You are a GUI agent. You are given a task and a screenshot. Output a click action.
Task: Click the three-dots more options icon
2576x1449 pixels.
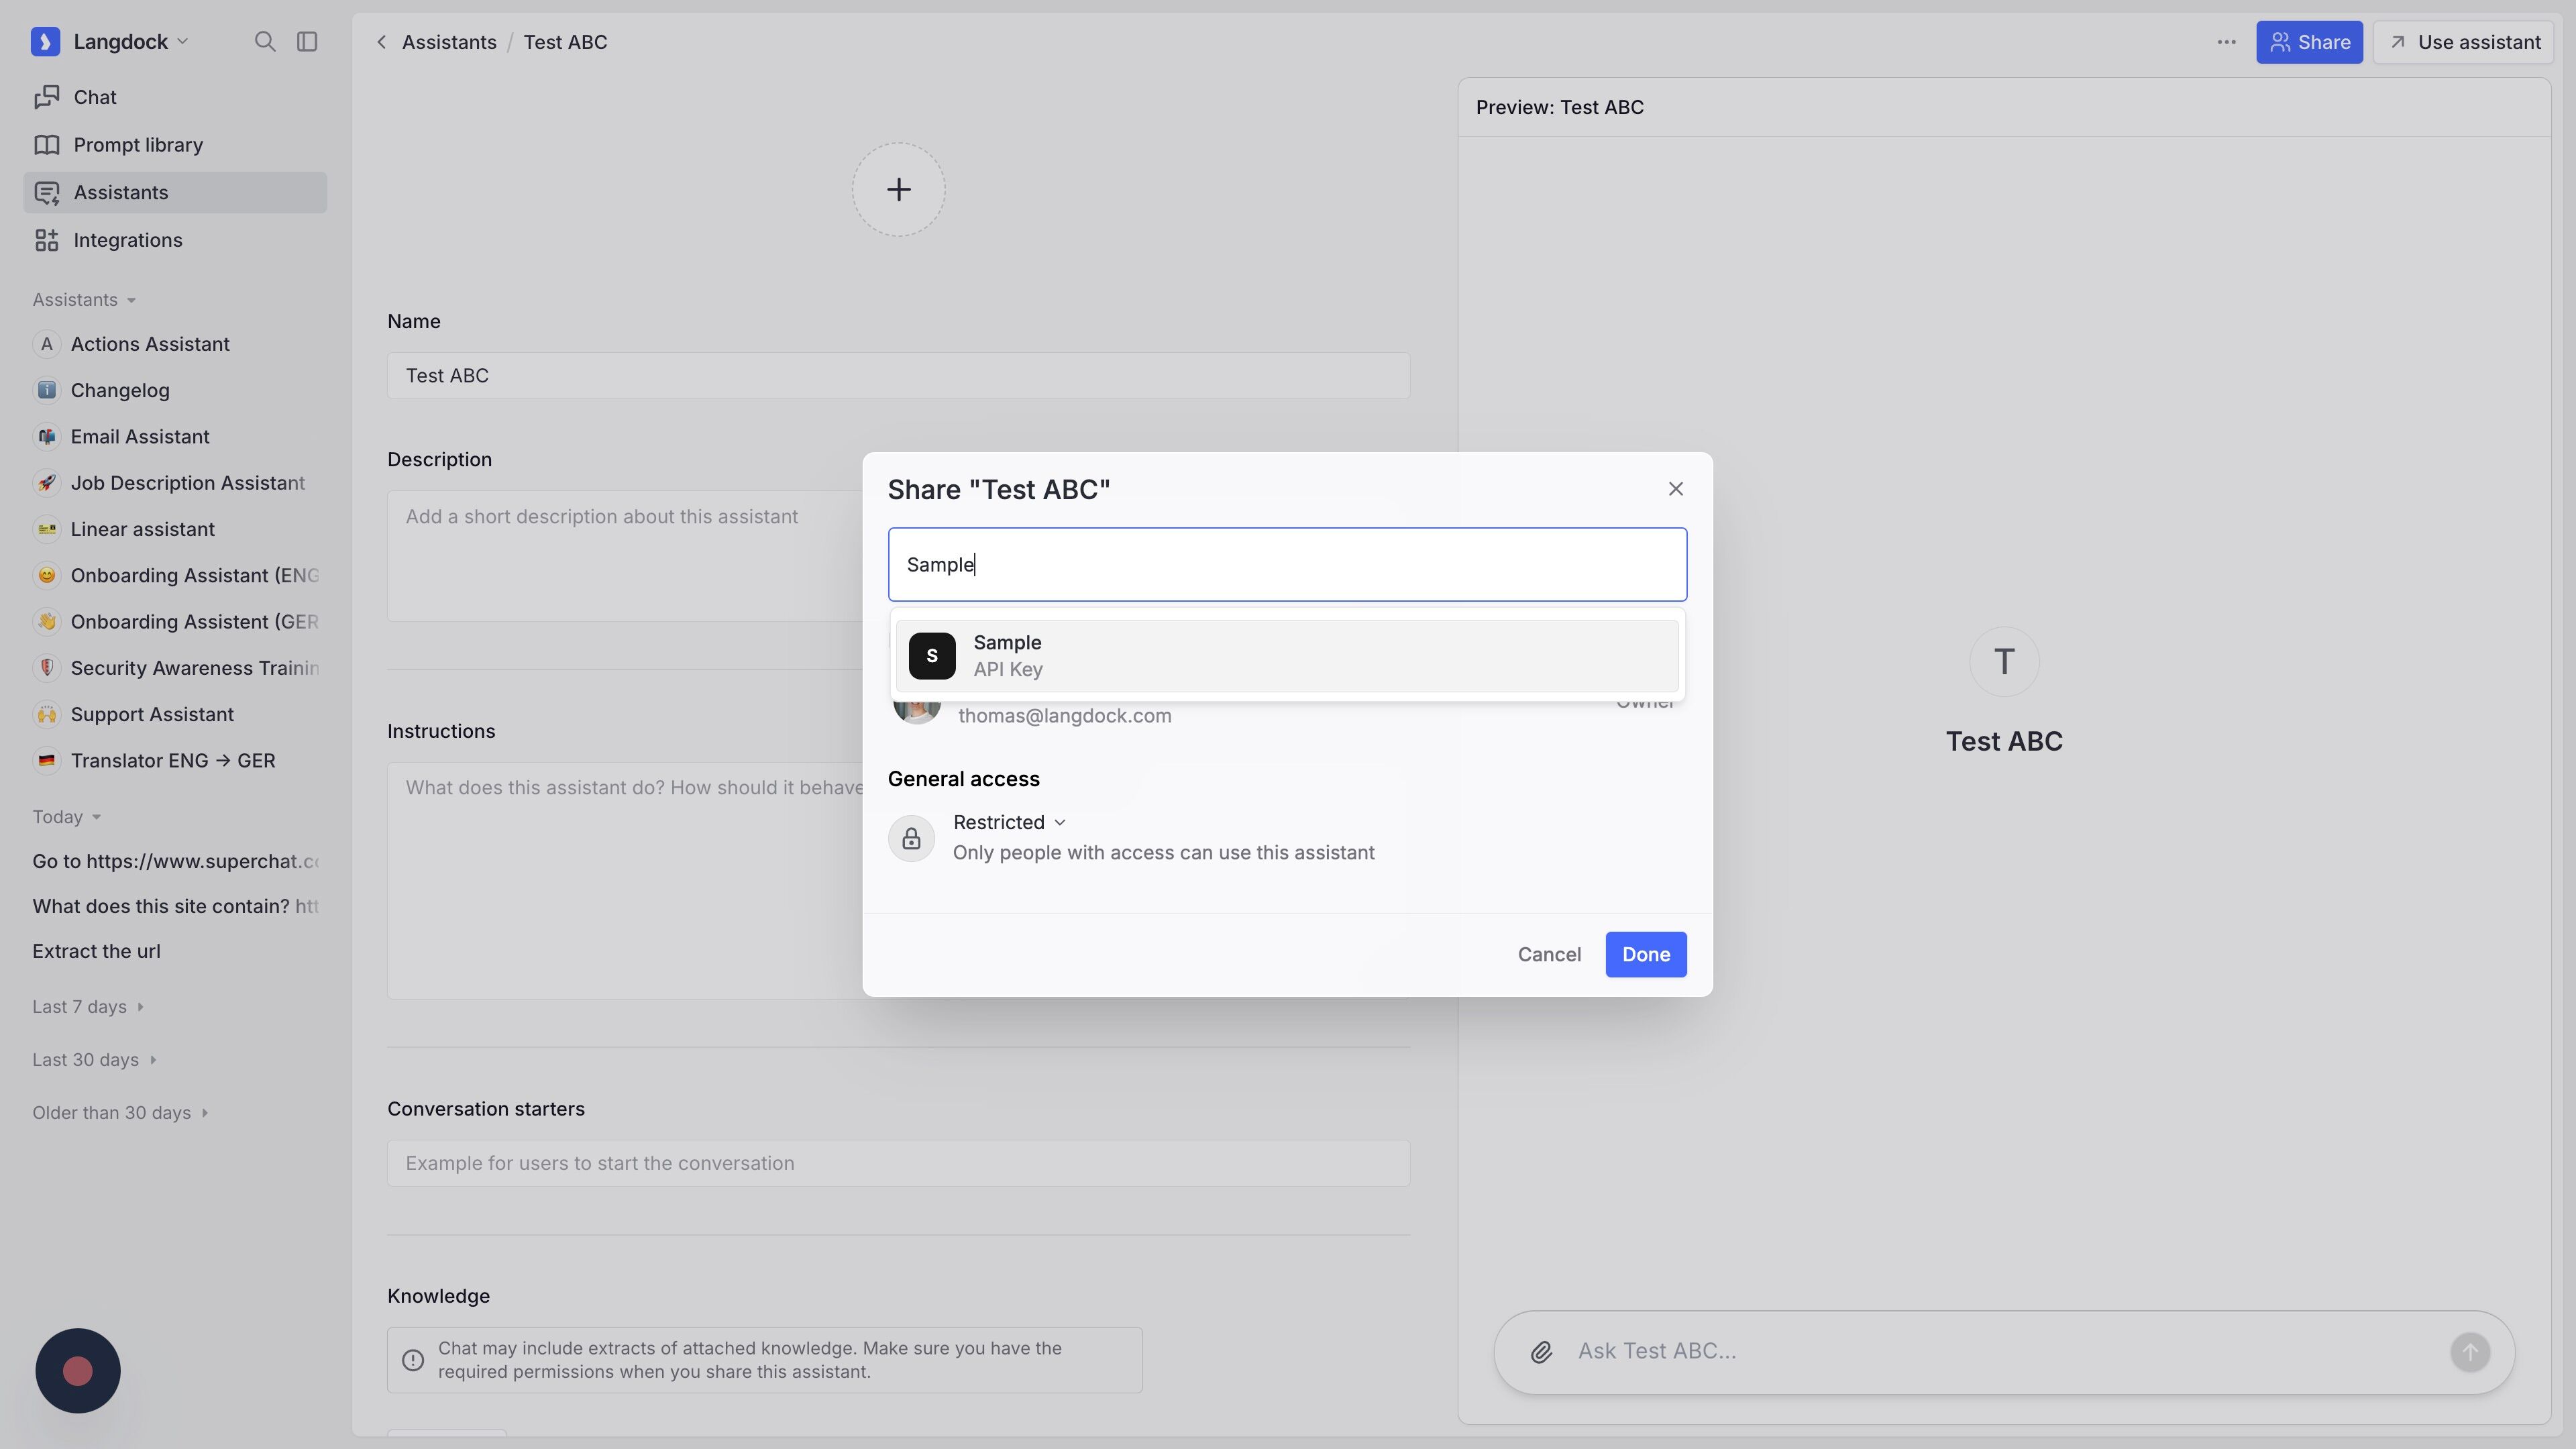click(x=2226, y=42)
